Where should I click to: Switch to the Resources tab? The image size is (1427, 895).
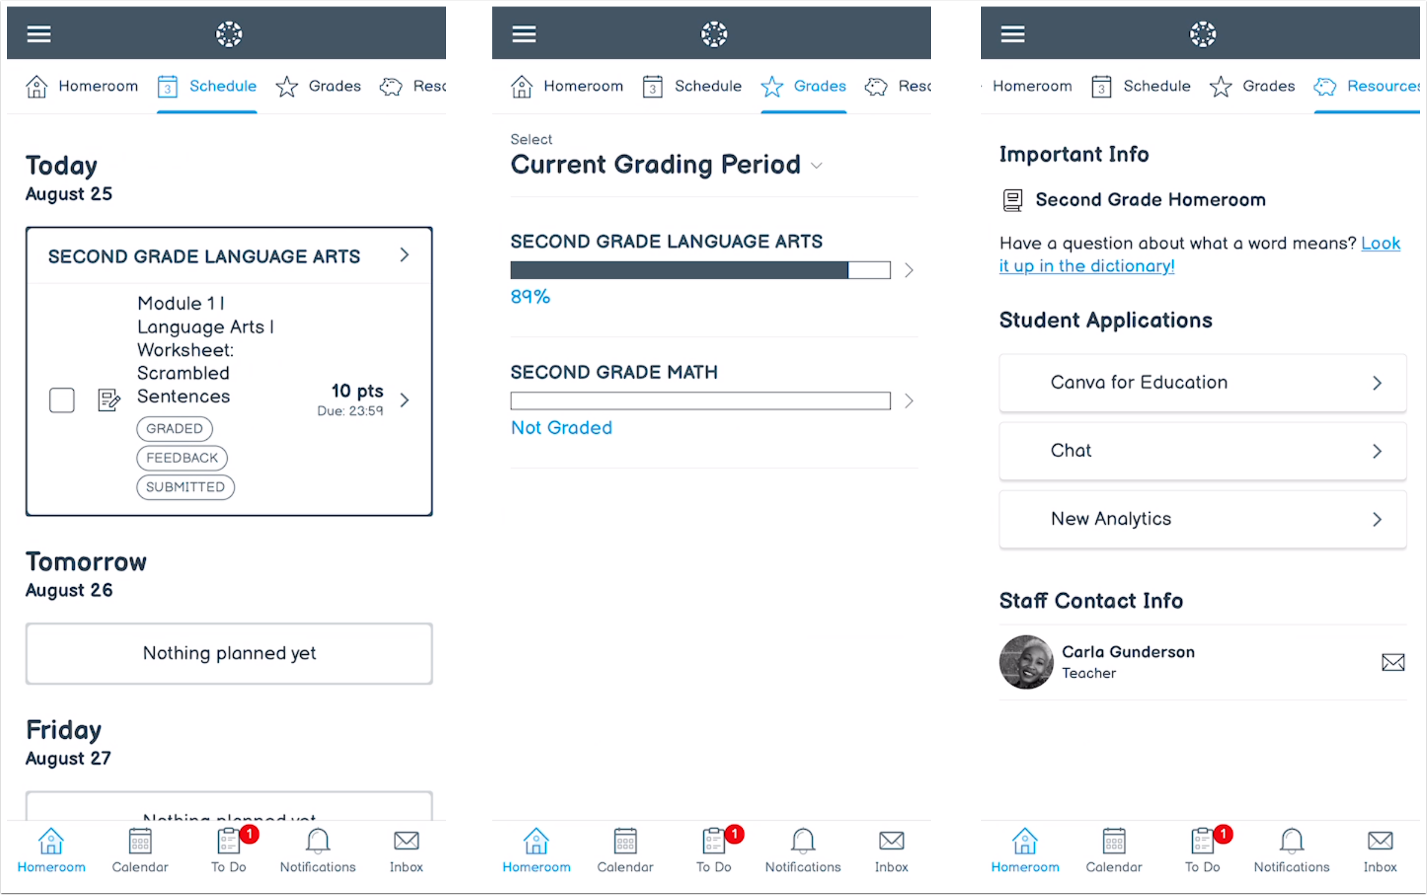tap(1382, 86)
